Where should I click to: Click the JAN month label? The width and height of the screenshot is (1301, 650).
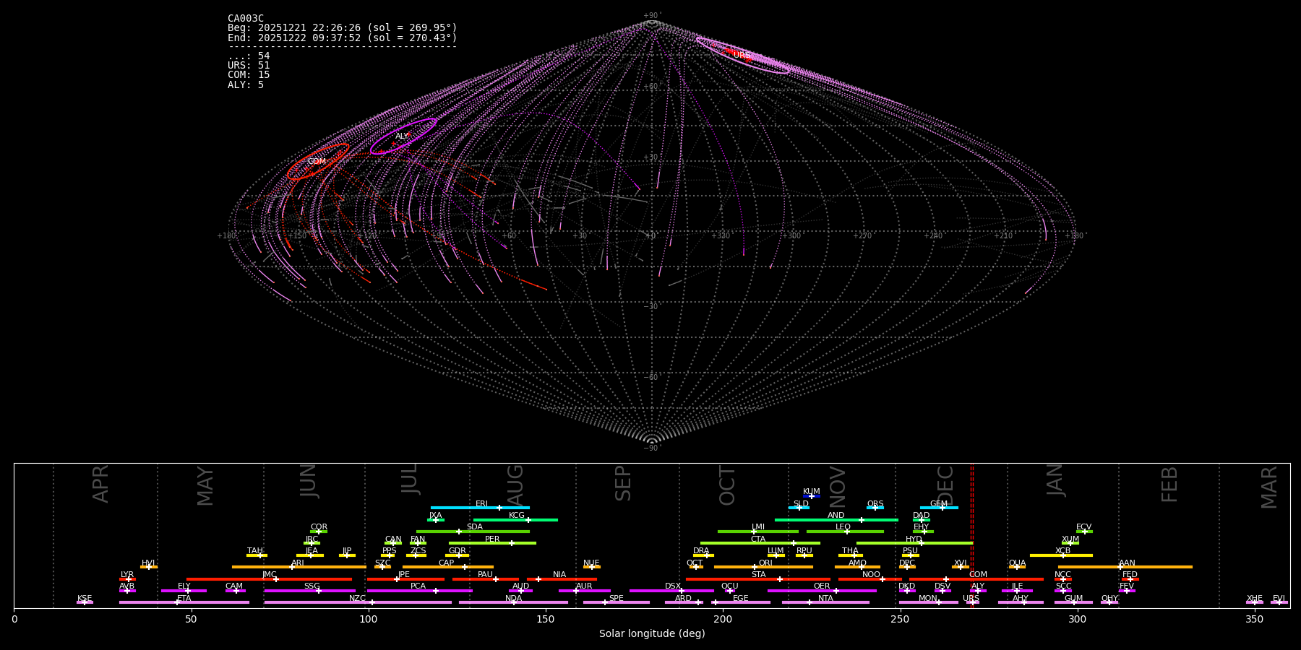[x=1055, y=480]
